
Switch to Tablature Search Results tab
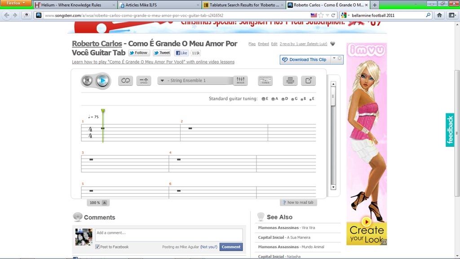243,5
